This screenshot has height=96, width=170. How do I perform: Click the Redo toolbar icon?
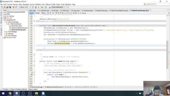(16, 7)
